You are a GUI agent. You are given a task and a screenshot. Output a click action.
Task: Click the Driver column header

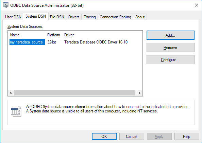click(x=69, y=35)
